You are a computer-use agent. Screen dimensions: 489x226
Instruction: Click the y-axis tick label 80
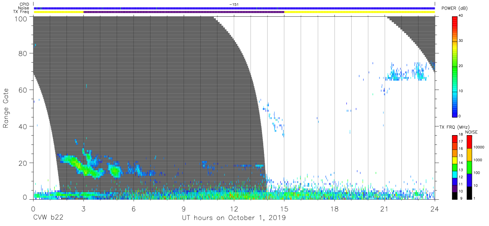pyautogui.click(x=23, y=54)
